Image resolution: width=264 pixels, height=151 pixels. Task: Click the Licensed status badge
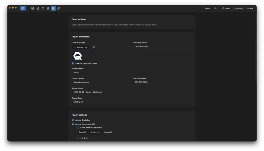(x=238, y=8)
